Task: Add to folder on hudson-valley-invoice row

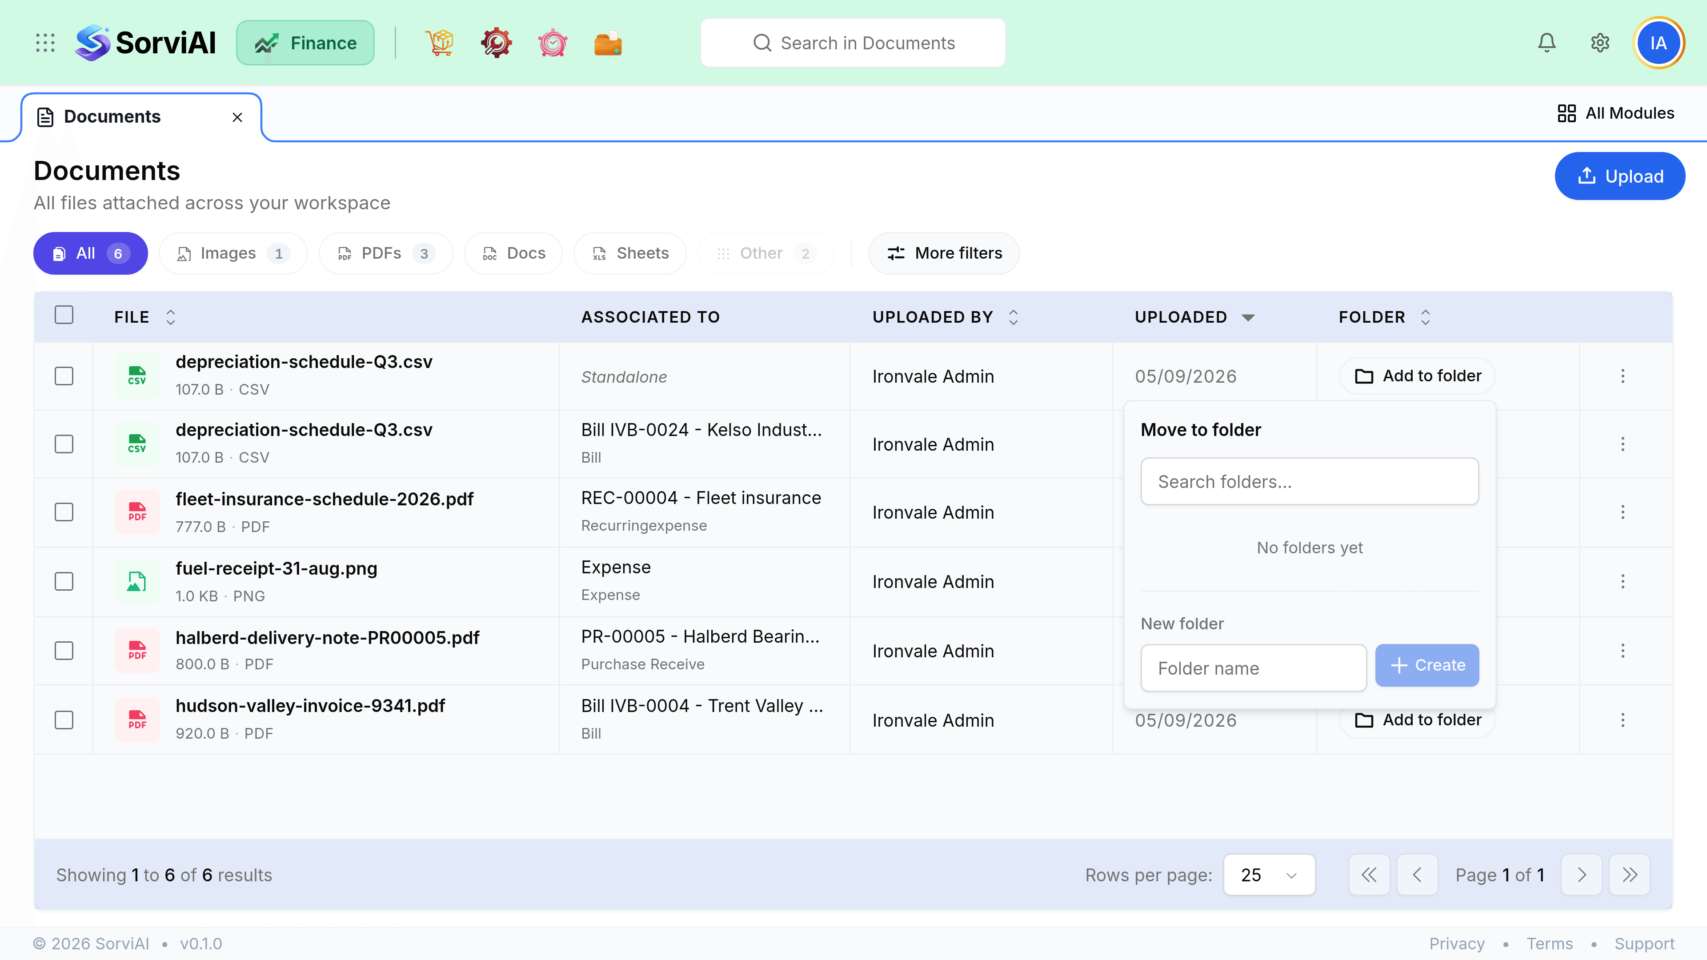Action: (x=1418, y=720)
